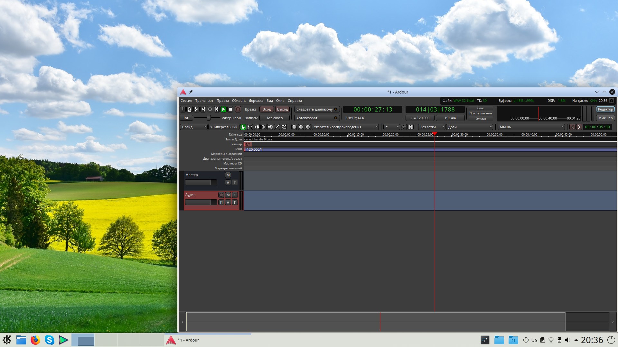Image resolution: width=618 pixels, height=347 pixels.
Task: Click the zoom out button
Action: (x=294, y=127)
